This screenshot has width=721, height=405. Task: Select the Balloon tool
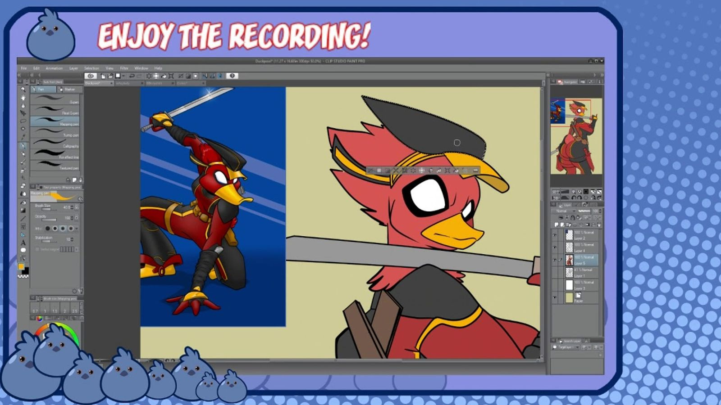point(23,250)
